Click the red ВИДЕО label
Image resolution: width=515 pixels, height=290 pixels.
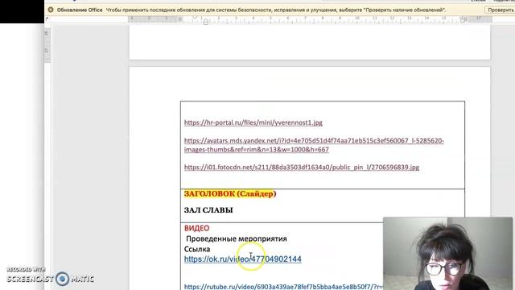196,228
